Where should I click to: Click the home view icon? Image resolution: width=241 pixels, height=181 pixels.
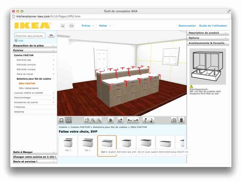pos(111,120)
